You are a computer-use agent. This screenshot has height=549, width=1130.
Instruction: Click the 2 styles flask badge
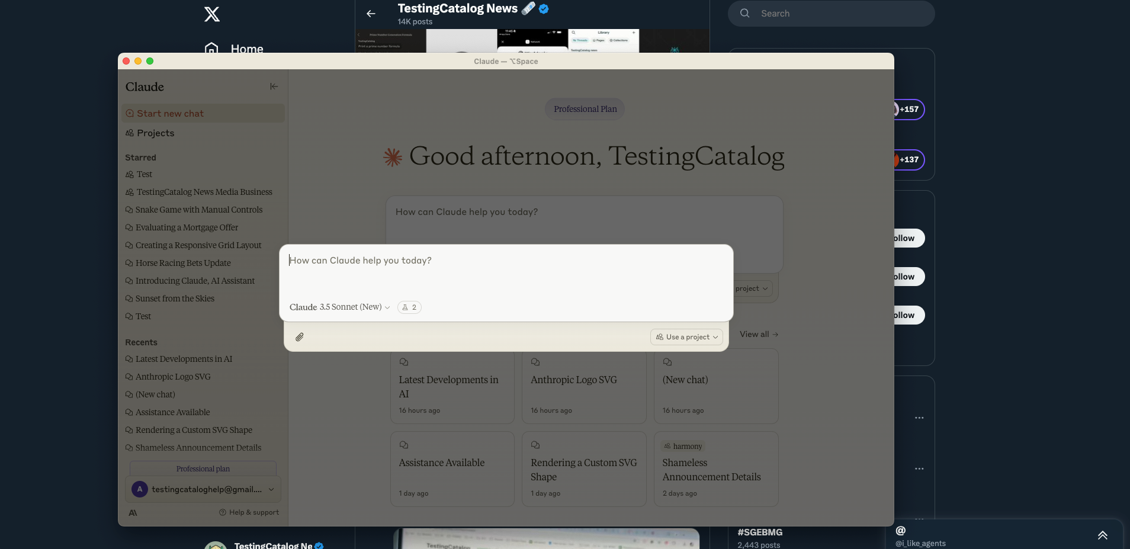coord(409,307)
